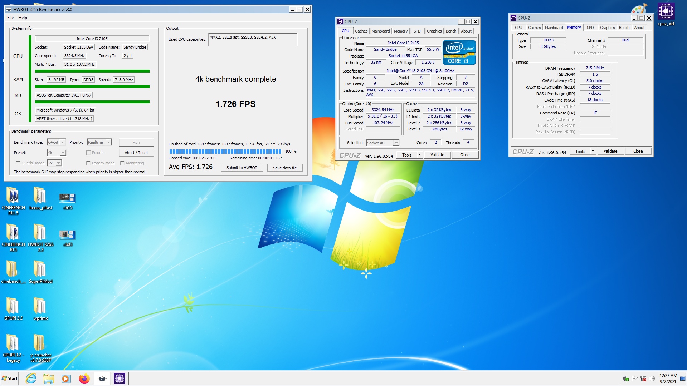The image size is (687, 386).
Task: Open the GPUPI 3.2 - Legacy folder
Action: (x=13, y=348)
